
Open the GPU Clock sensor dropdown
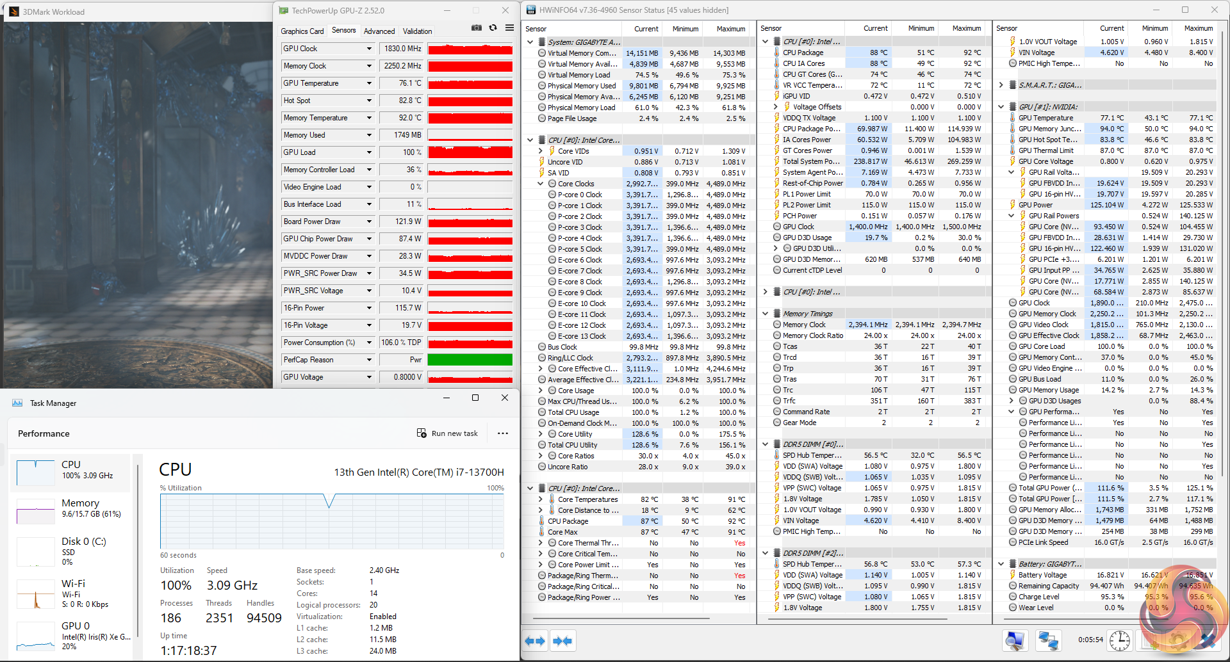369,49
